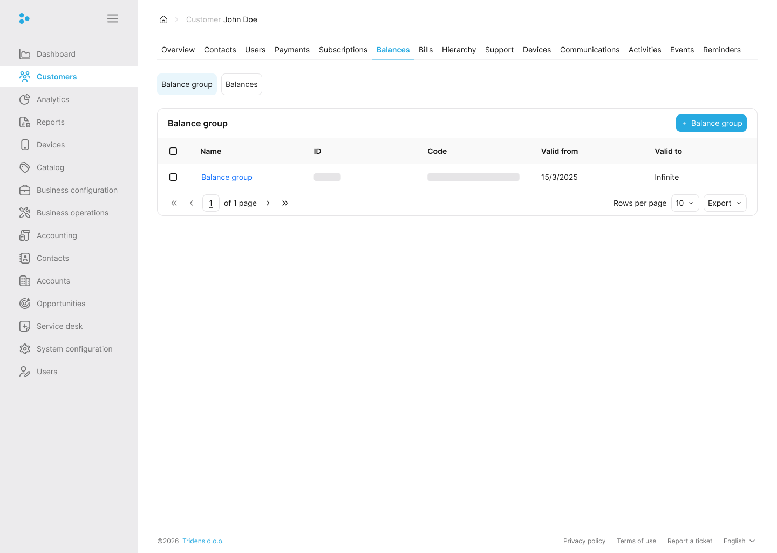Image resolution: width=777 pixels, height=553 pixels.
Task: Expand the Export dropdown
Action: pos(725,203)
